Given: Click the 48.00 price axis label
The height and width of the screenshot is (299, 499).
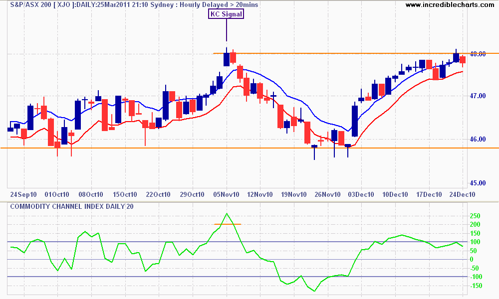Looking at the screenshot, I should pos(479,54).
